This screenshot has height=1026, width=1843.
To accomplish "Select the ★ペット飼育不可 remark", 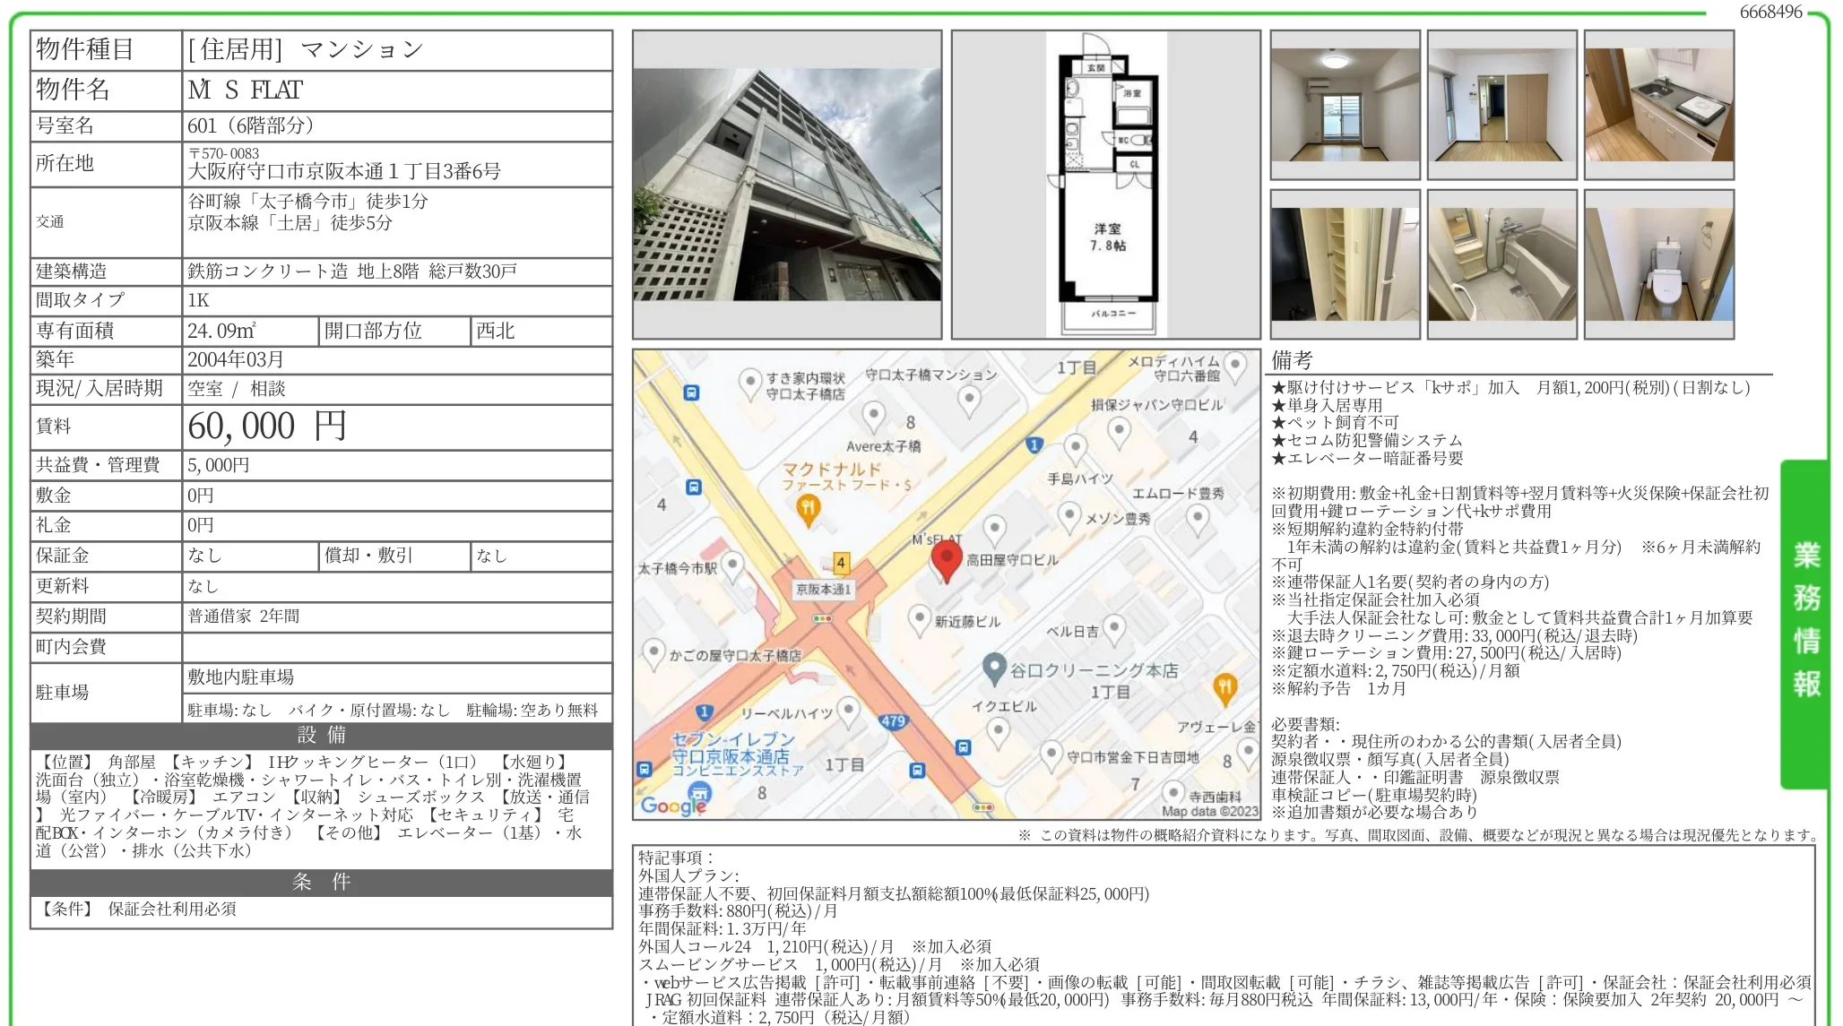I will pyautogui.click(x=1335, y=422).
